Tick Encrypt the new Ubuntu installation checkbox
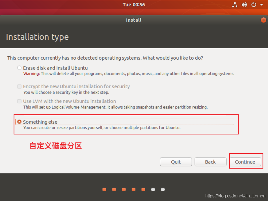Image resolution: width=268 pixels, height=201 pixels. (19, 86)
